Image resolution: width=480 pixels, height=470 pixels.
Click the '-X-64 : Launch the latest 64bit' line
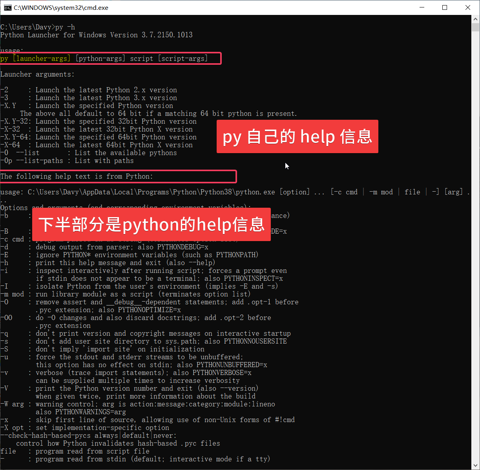coord(97,145)
